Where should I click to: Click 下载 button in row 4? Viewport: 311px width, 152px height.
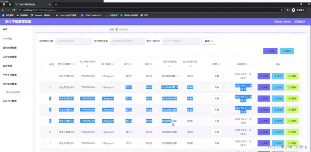coord(217,110)
